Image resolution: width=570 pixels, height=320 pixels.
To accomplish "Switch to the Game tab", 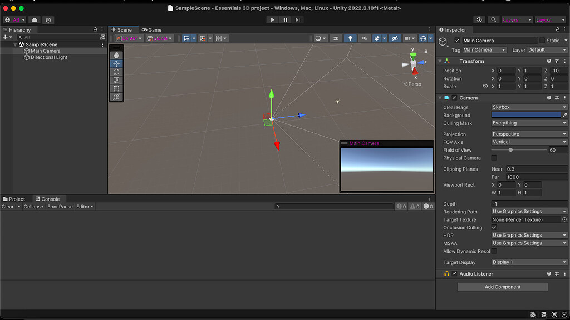I will (152, 29).
